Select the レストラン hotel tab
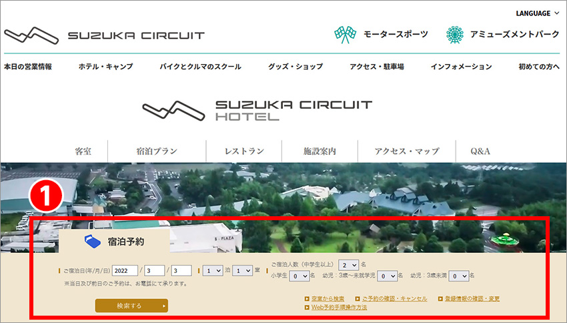The width and height of the screenshot is (567, 323). [244, 151]
